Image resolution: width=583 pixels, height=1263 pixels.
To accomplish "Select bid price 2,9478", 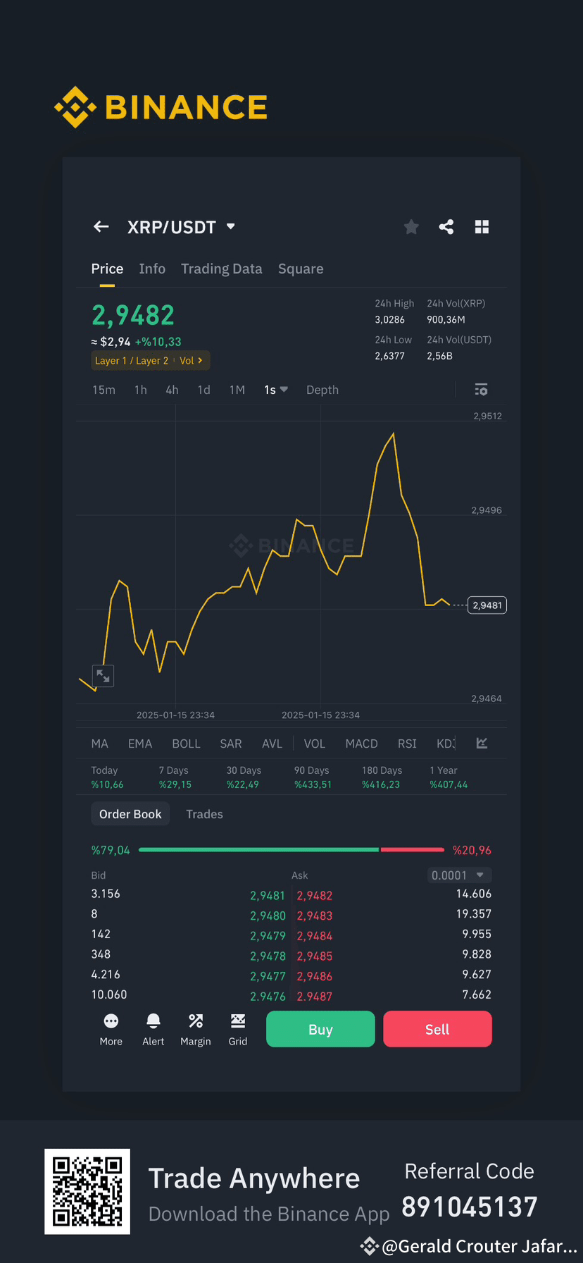I will (268, 956).
